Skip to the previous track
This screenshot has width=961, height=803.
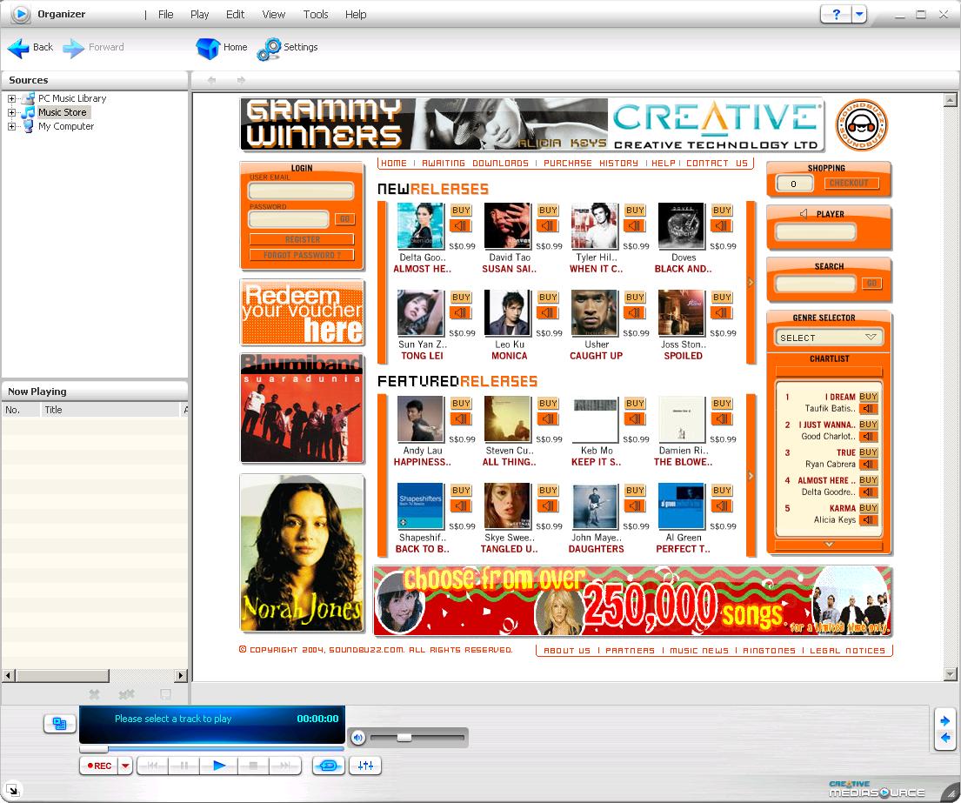[x=152, y=766]
